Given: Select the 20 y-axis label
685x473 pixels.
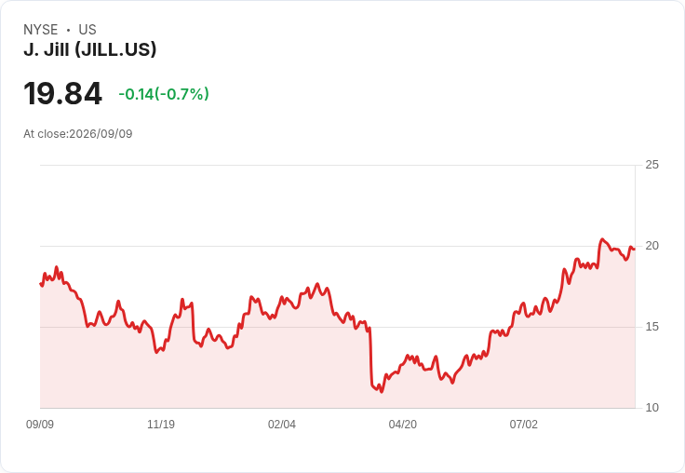Looking at the screenshot, I should (x=651, y=246).
